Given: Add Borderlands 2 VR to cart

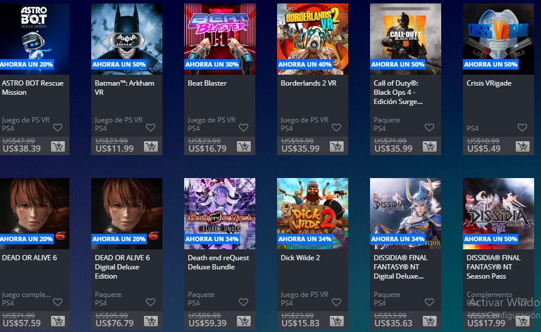Looking at the screenshot, I should 336,146.
